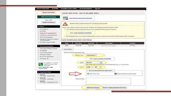Click the Date input field
Image resolution: width=171 pixels, height=96 pixels.
click(92, 62)
